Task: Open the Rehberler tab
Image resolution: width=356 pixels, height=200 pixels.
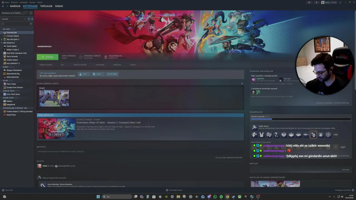Action: point(117,65)
